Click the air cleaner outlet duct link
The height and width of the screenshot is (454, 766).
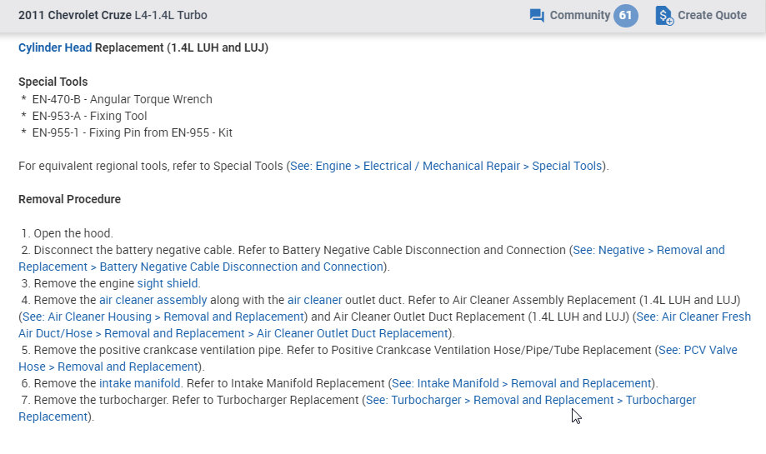[314, 300]
